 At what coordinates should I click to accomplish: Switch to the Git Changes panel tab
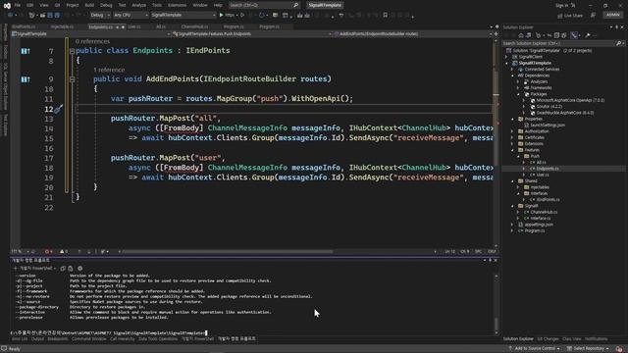(548, 339)
